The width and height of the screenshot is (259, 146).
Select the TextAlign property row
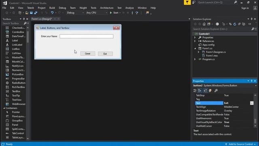(x=224, y=107)
